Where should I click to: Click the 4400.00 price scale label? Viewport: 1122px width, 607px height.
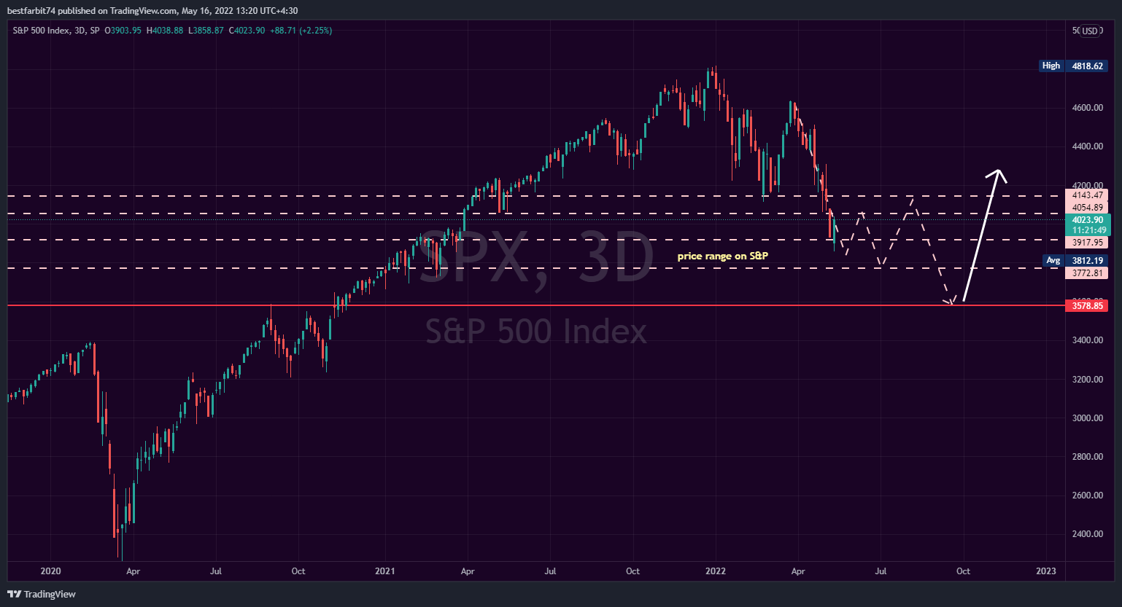(x=1087, y=146)
